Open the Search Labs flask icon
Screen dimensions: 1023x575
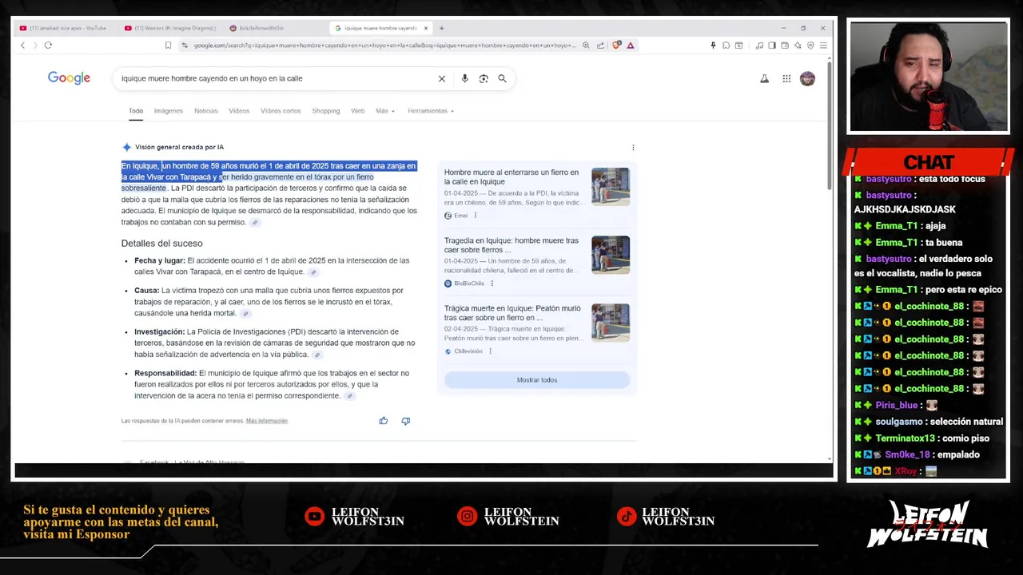click(764, 78)
